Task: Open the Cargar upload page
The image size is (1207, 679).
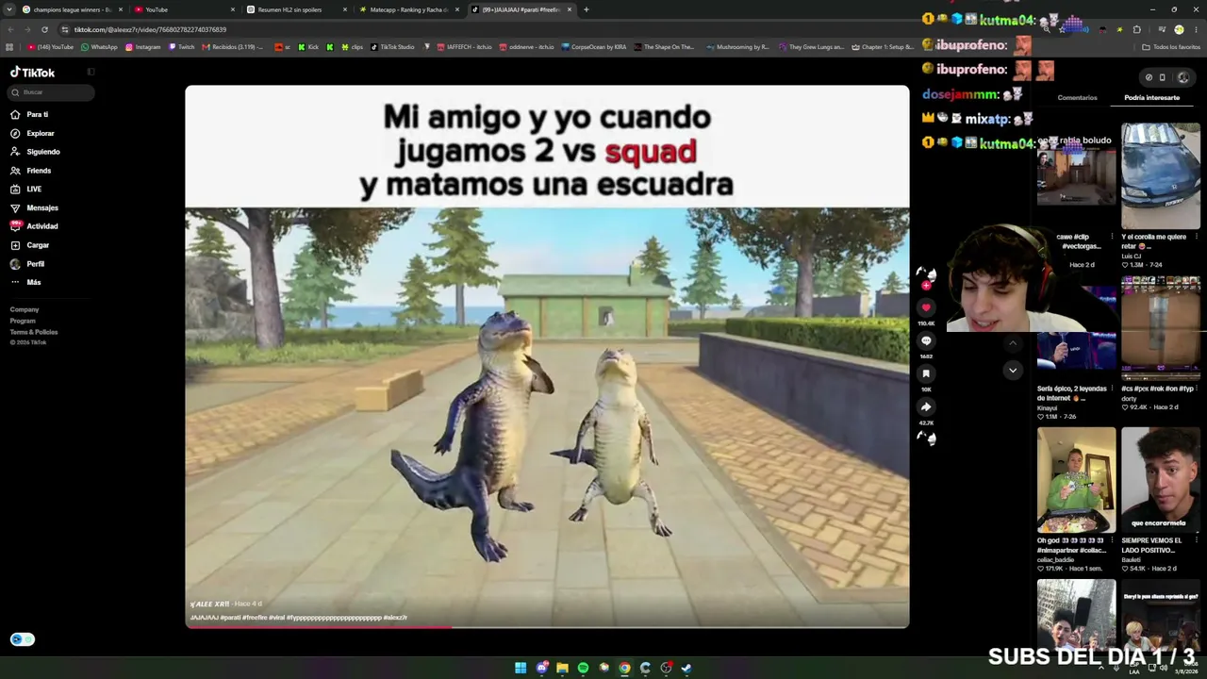Action: tap(30, 245)
